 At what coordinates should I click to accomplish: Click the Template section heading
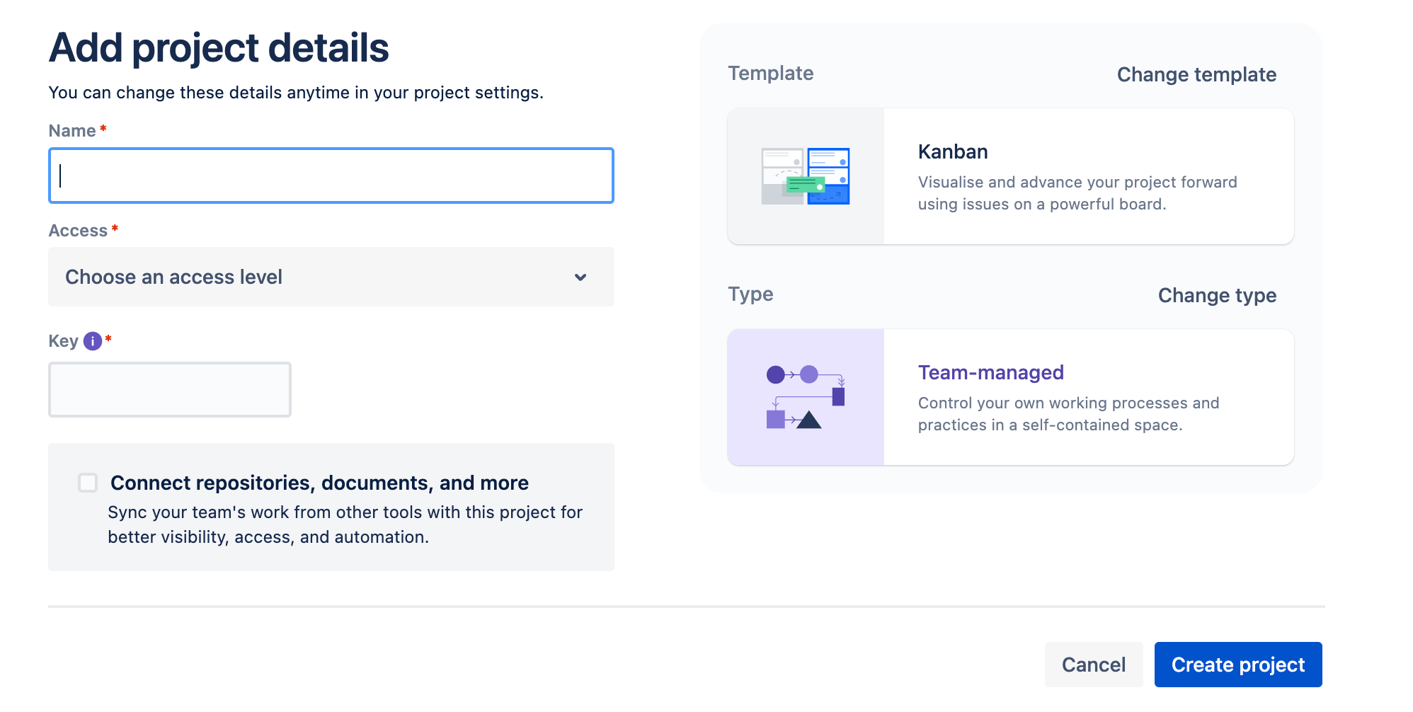(x=771, y=73)
